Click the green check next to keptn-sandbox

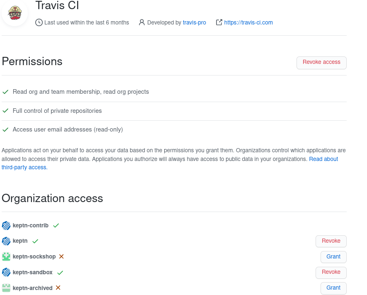click(x=60, y=272)
